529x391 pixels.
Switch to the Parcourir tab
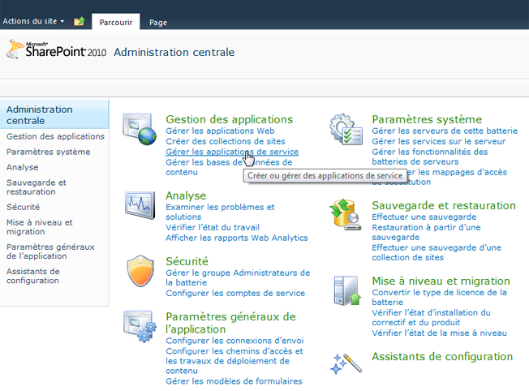tap(116, 22)
